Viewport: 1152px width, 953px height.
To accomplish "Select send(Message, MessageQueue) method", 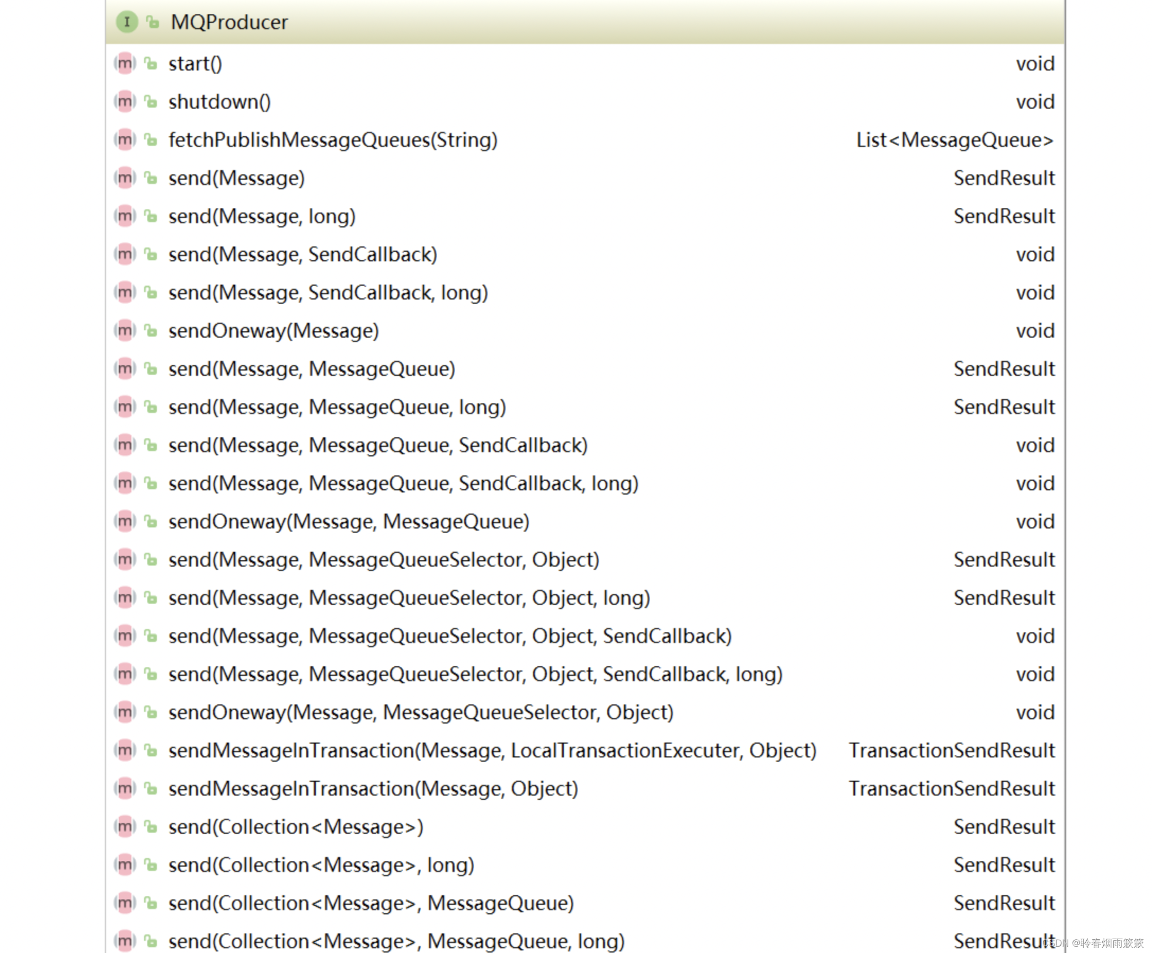I will (312, 369).
